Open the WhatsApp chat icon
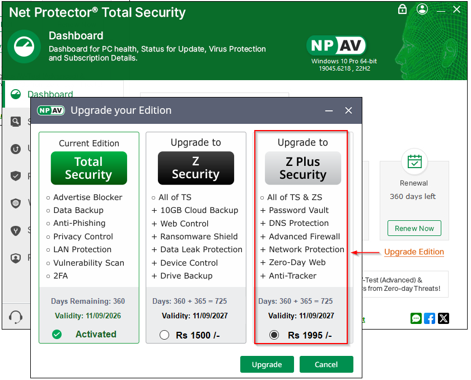The height and width of the screenshot is (380, 471). tap(416, 318)
